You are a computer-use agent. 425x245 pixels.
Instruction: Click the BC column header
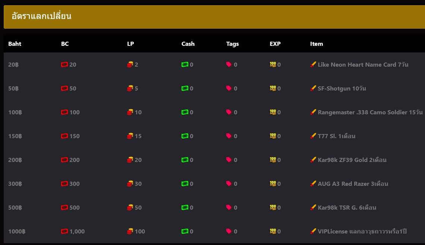pyautogui.click(x=65, y=44)
